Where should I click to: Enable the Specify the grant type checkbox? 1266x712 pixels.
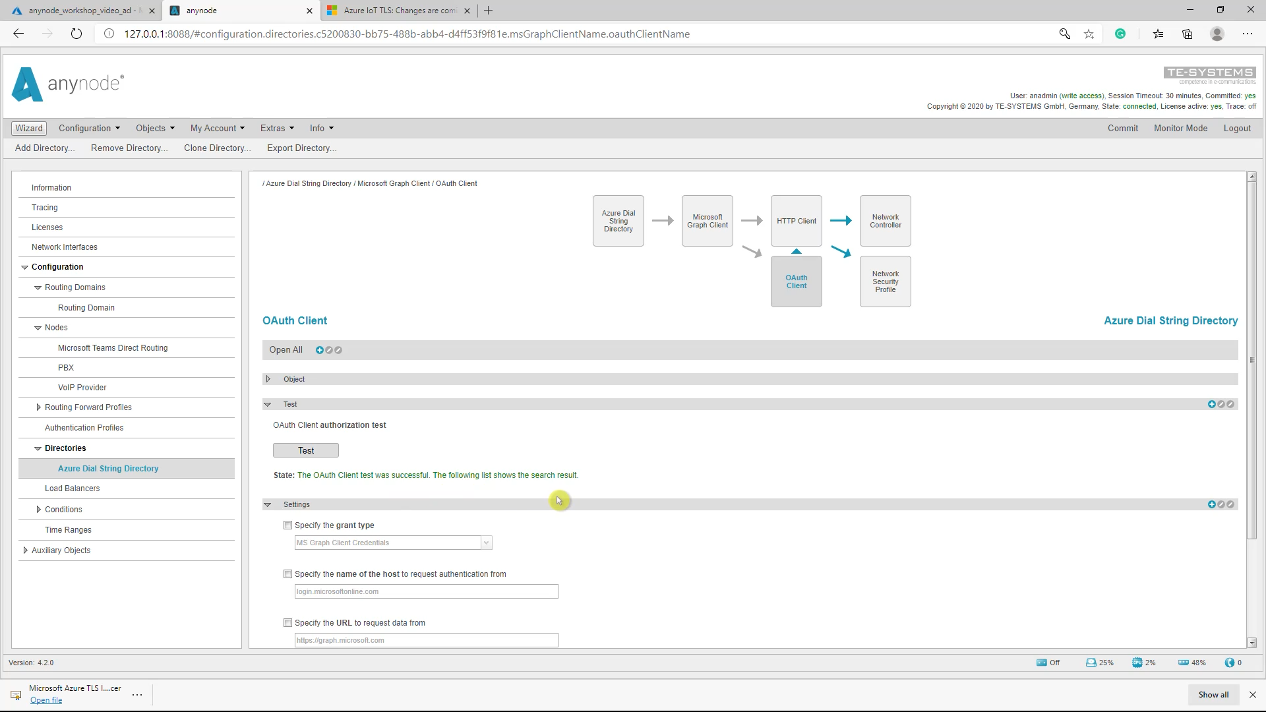click(x=287, y=525)
